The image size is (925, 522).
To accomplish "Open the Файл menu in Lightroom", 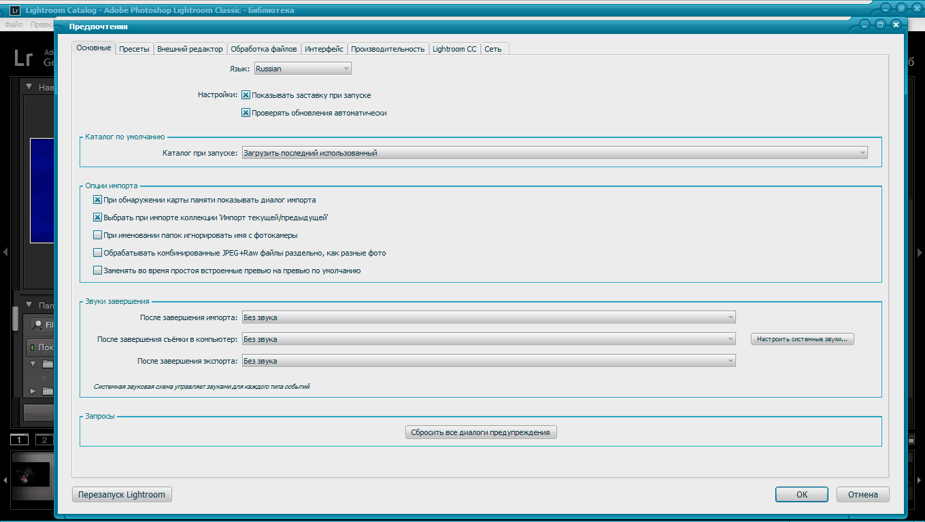I will pyautogui.click(x=14, y=24).
